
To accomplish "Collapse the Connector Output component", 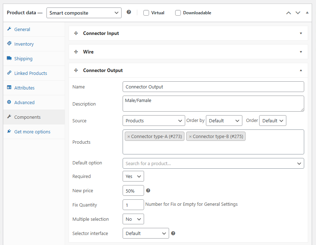I will (x=301, y=70).
